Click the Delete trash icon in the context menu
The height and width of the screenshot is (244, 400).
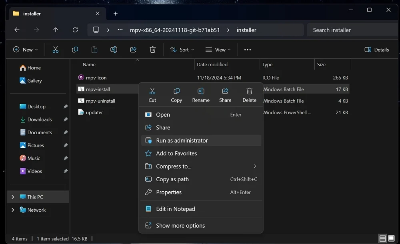pyautogui.click(x=249, y=91)
